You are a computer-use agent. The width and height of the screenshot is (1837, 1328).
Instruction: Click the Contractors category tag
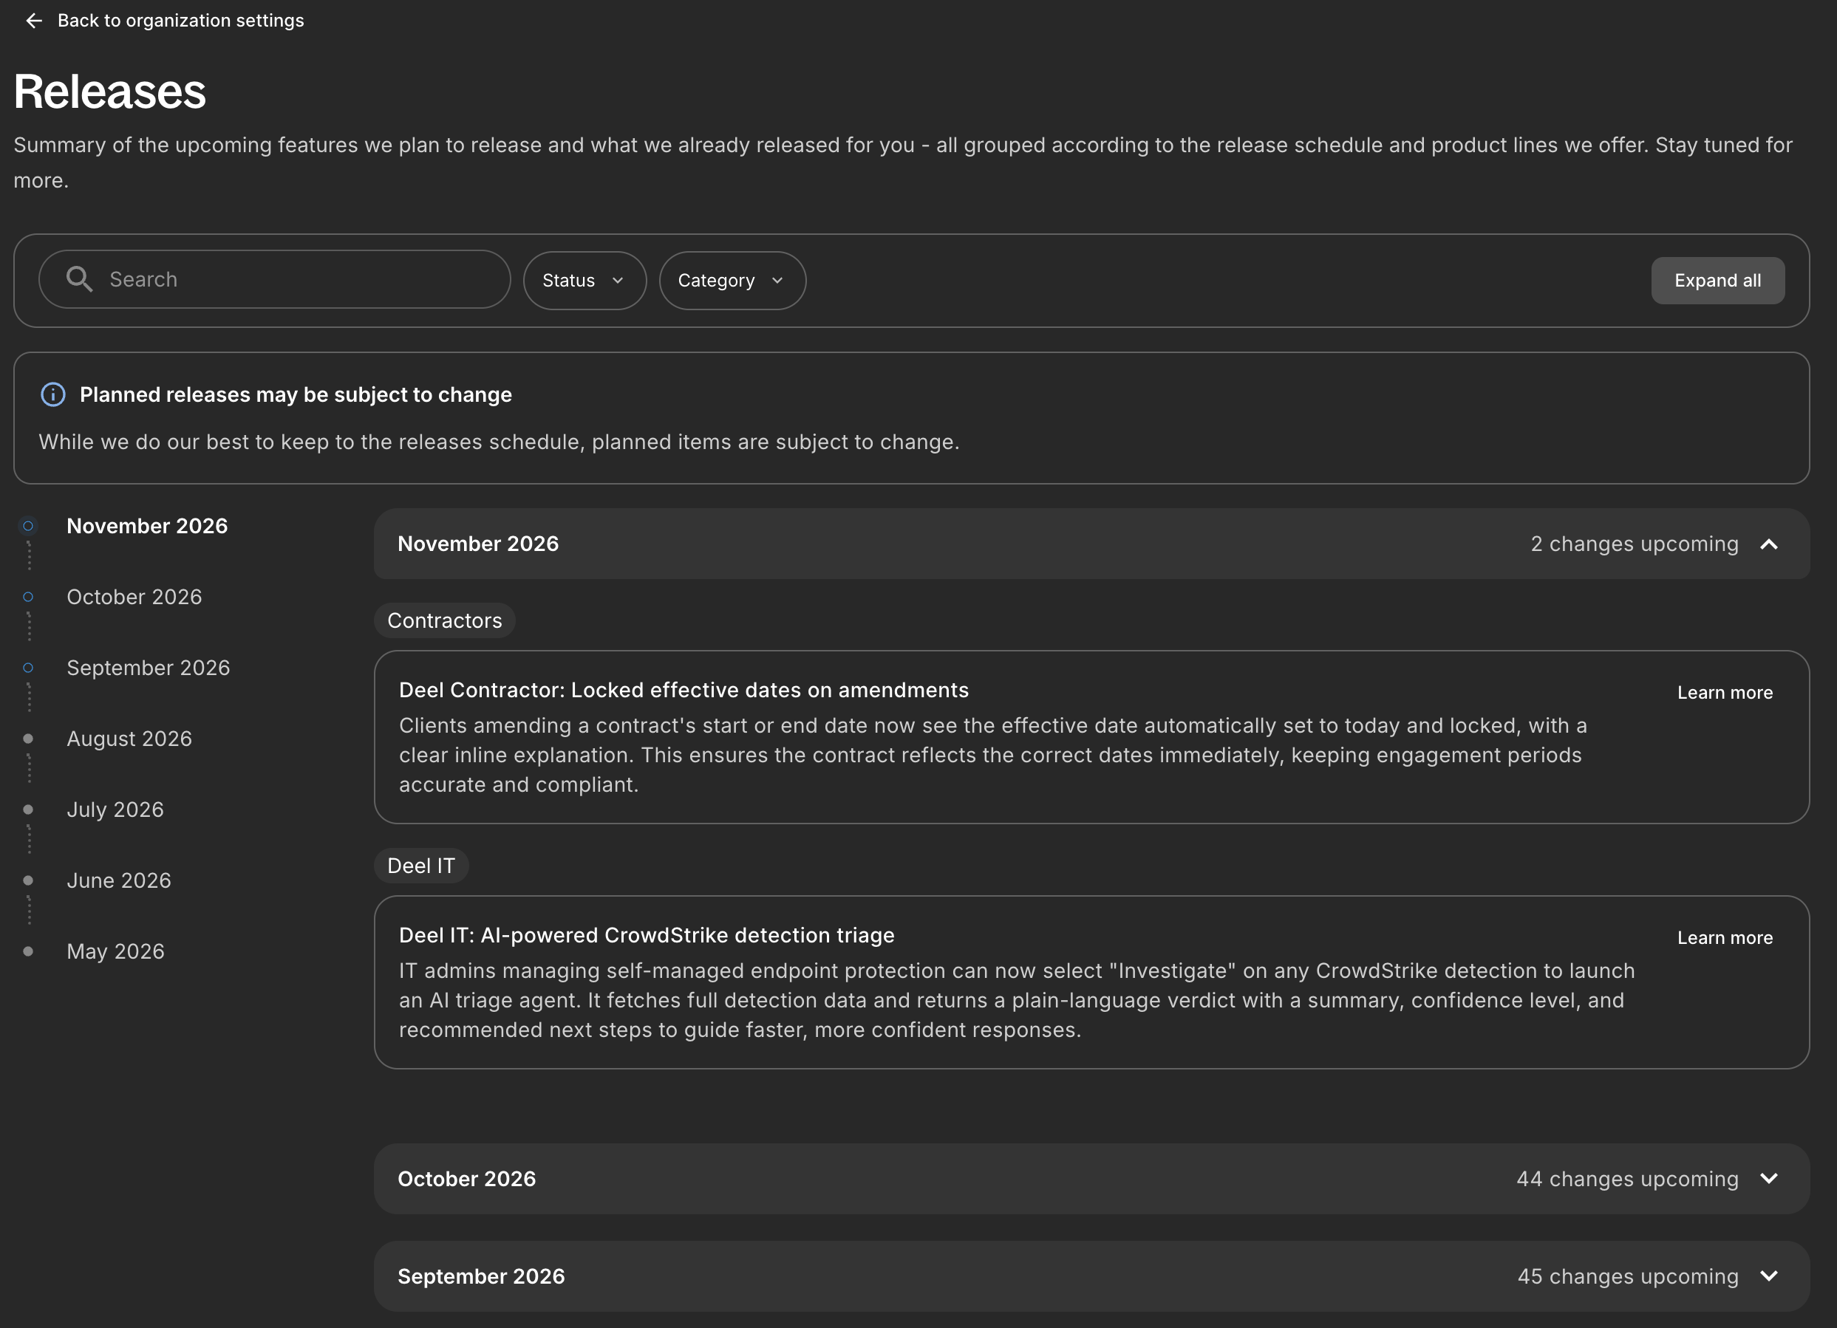pyautogui.click(x=445, y=620)
